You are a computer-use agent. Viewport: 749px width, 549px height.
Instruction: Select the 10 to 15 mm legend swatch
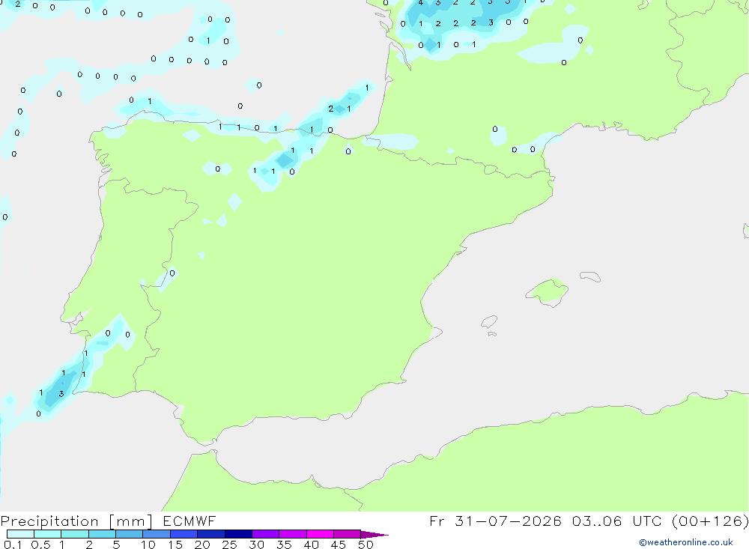point(157,534)
